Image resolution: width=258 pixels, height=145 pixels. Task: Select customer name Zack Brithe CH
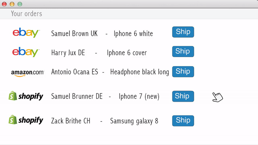[71, 121]
